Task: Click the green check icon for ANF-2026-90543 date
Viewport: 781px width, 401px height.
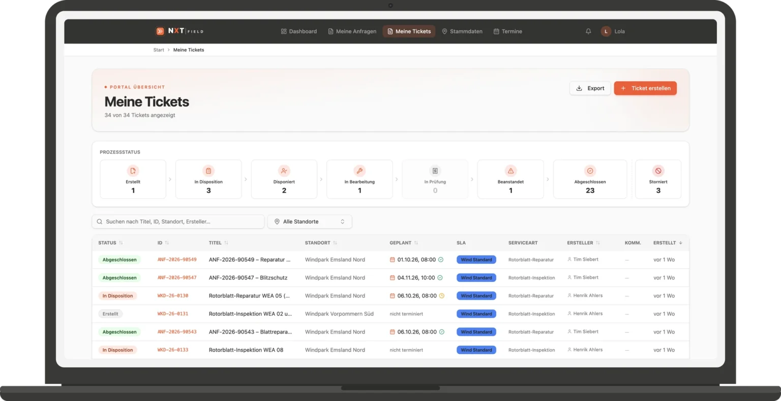Action: point(442,332)
